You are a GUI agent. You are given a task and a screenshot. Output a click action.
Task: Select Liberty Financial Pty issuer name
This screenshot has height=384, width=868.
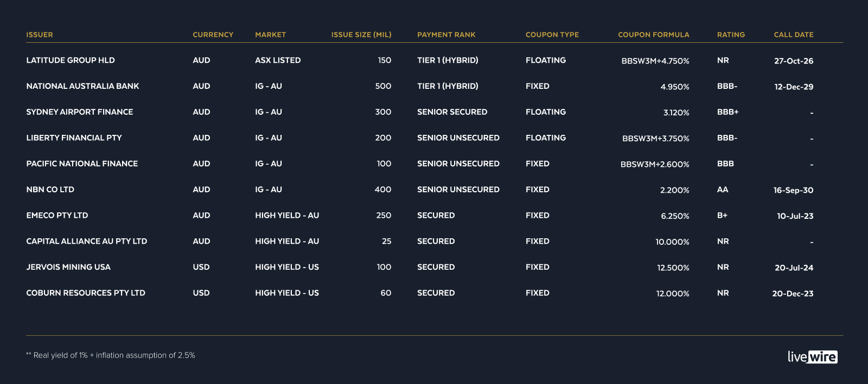pos(74,138)
